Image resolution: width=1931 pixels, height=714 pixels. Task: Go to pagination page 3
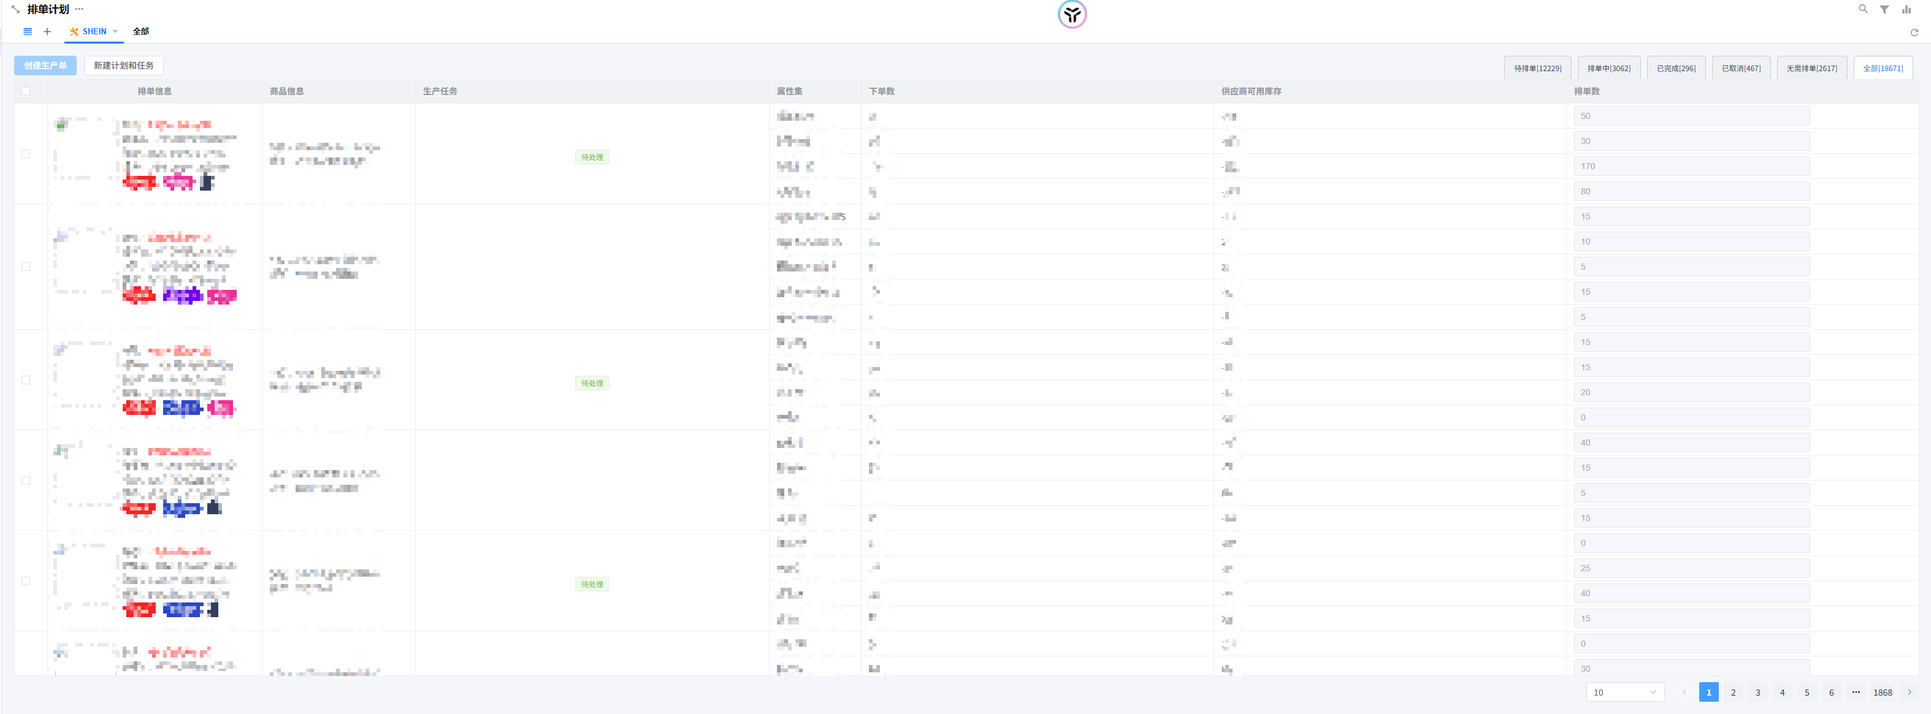1757,693
